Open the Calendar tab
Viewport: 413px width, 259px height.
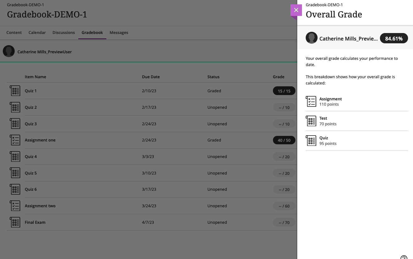click(x=37, y=32)
